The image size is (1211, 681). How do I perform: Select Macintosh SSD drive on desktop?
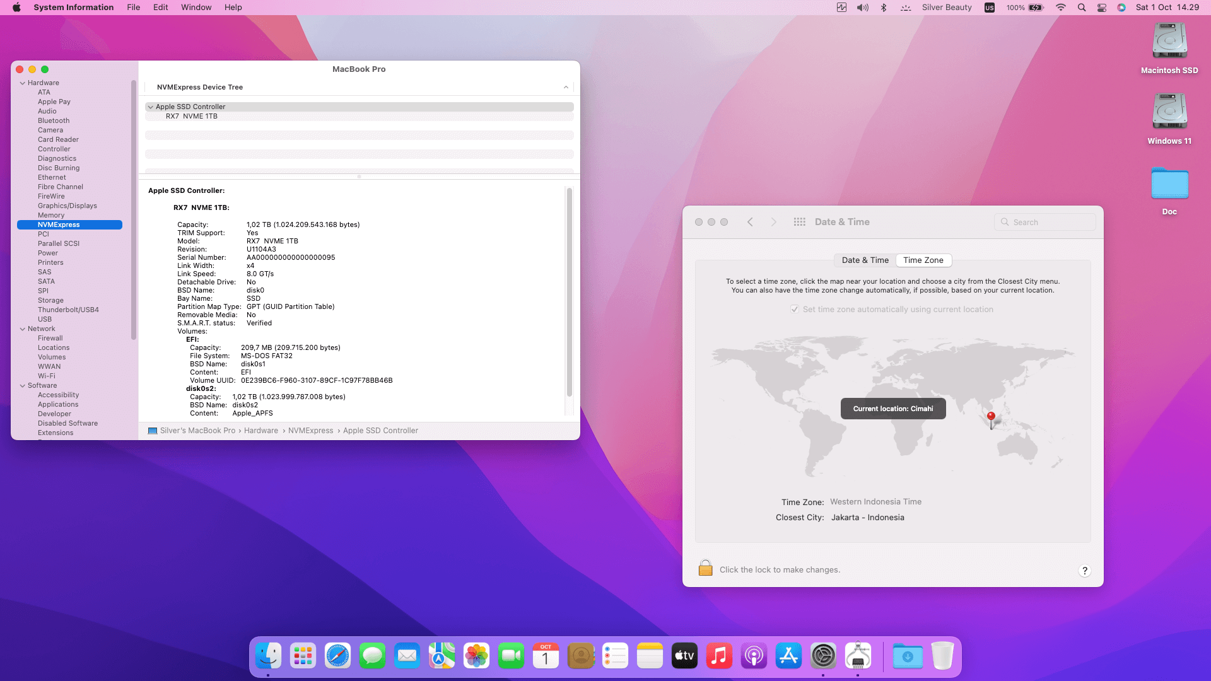pos(1169,48)
